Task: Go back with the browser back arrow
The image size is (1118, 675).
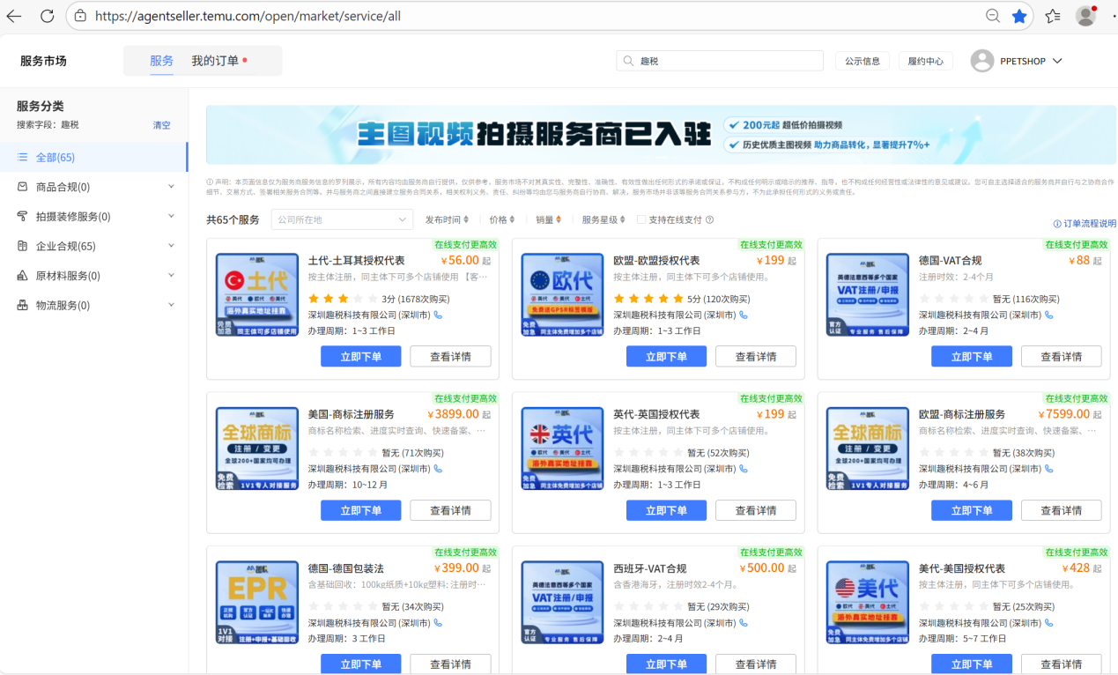Action: 14,16
